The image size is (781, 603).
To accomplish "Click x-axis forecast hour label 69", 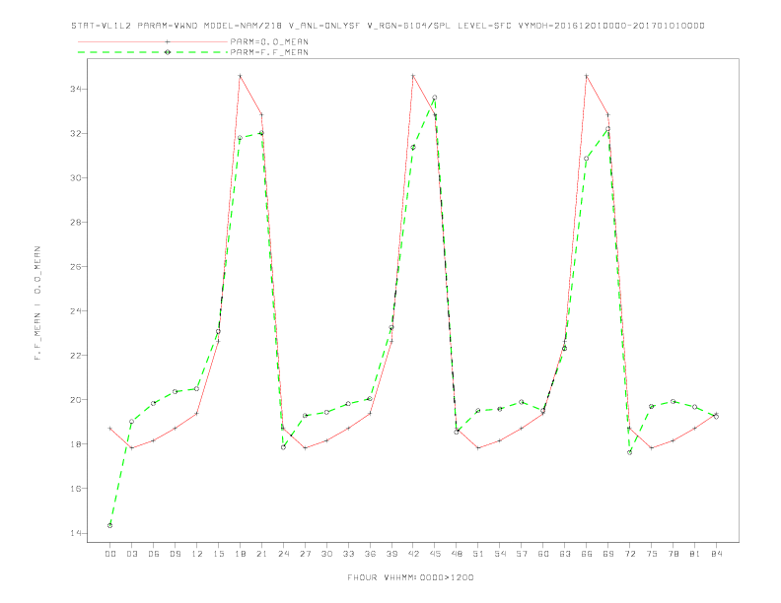I will pyautogui.click(x=608, y=554).
